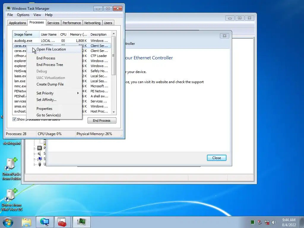Click the processor device icon in tree
Viewport: 304px width, 228px height.
(39, 148)
